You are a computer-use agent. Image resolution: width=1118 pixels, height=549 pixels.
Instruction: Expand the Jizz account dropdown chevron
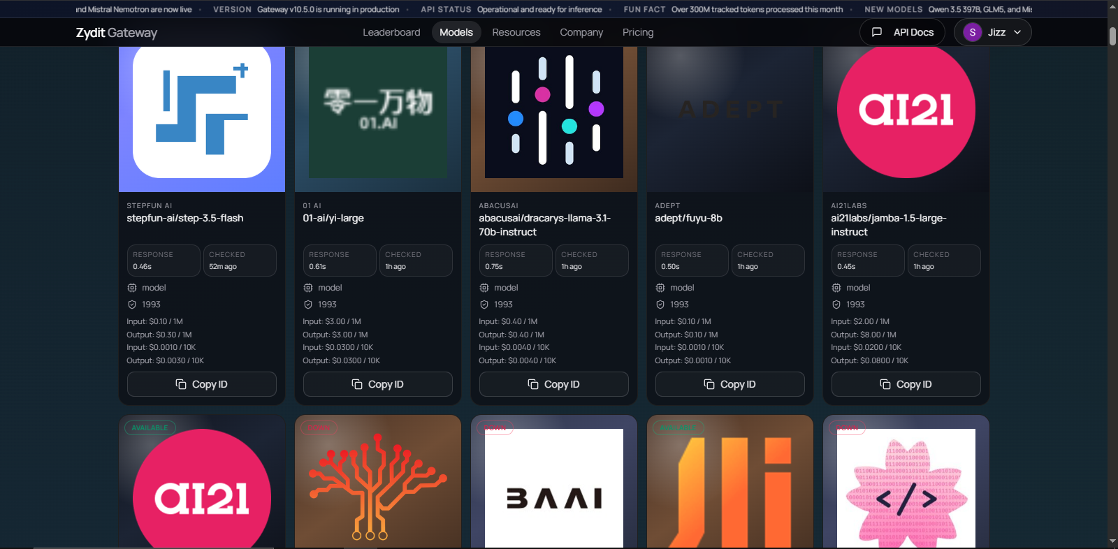pos(1017,32)
